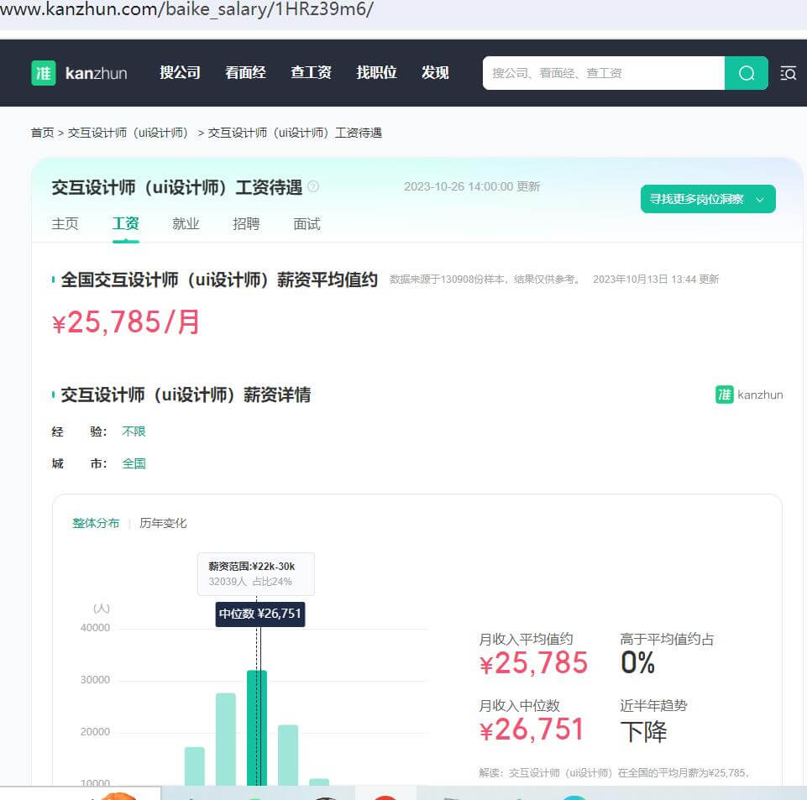Click the help question mark beside 工资待遇 title
Viewport: 807px width, 800px height.
[313, 186]
